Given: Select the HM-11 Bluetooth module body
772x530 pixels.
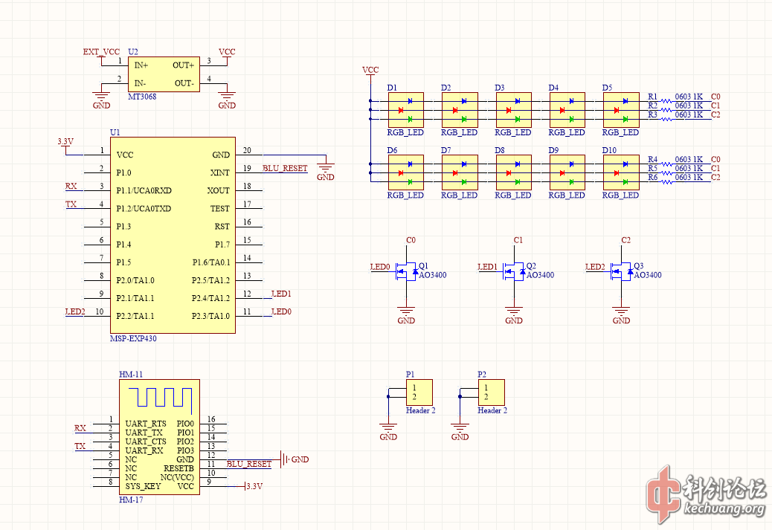Looking at the screenshot, I should [x=159, y=437].
